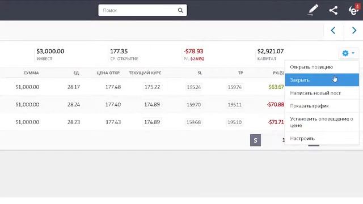363x204 pixels.
Task: Click the -$78.93 total P/L value
Action: (193, 51)
